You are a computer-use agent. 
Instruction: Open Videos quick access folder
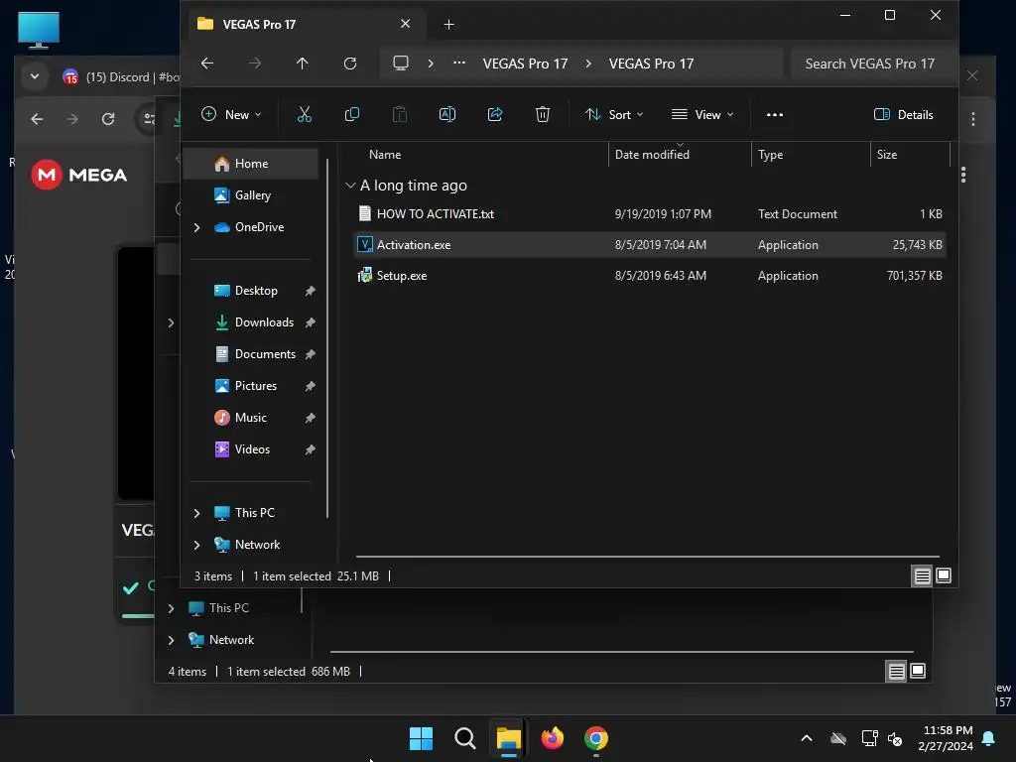click(x=251, y=449)
